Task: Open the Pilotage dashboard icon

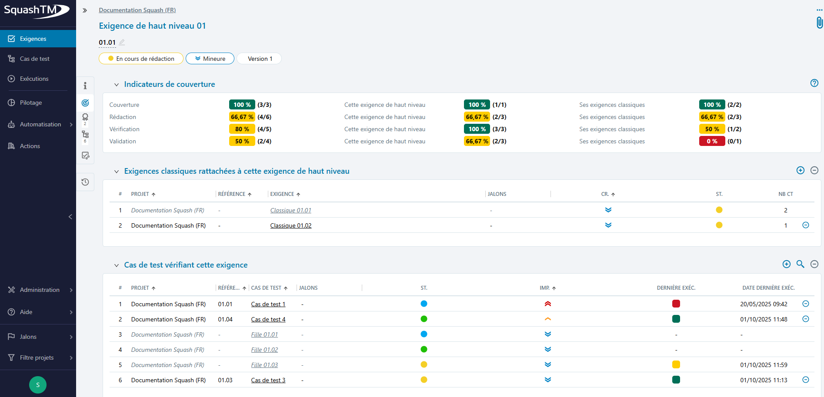Action: (x=32, y=103)
